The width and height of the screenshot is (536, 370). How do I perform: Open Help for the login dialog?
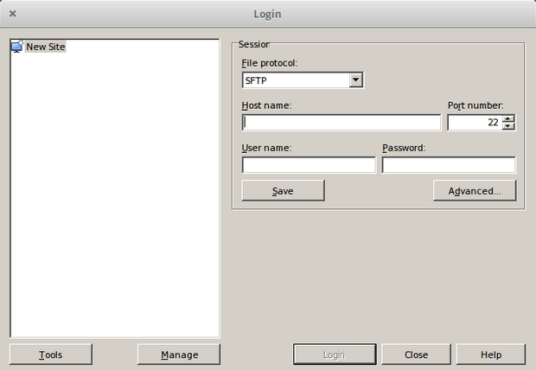point(491,354)
